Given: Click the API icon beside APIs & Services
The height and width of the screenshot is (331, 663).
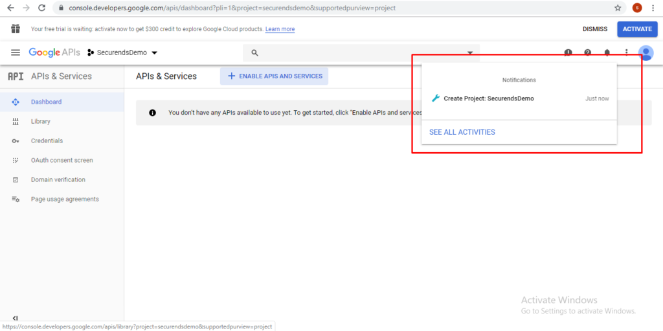Looking at the screenshot, I should pos(16,76).
